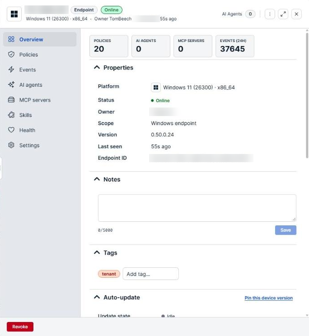Select the Skills sidebar item
The height and width of the screenshot is (336, 309).
click(40, 115)
